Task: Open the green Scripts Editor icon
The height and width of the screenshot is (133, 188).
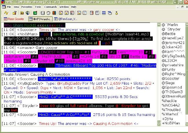Action: pyautogui.click(x=35, y=13)
